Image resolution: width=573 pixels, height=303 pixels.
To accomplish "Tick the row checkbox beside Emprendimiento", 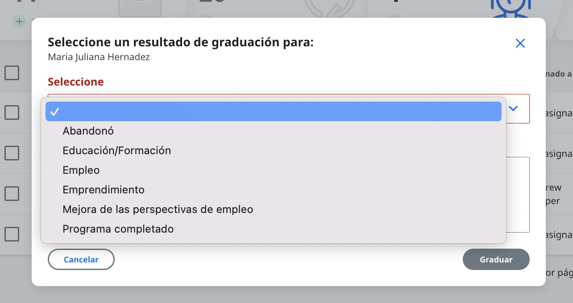I will (12, 193).
